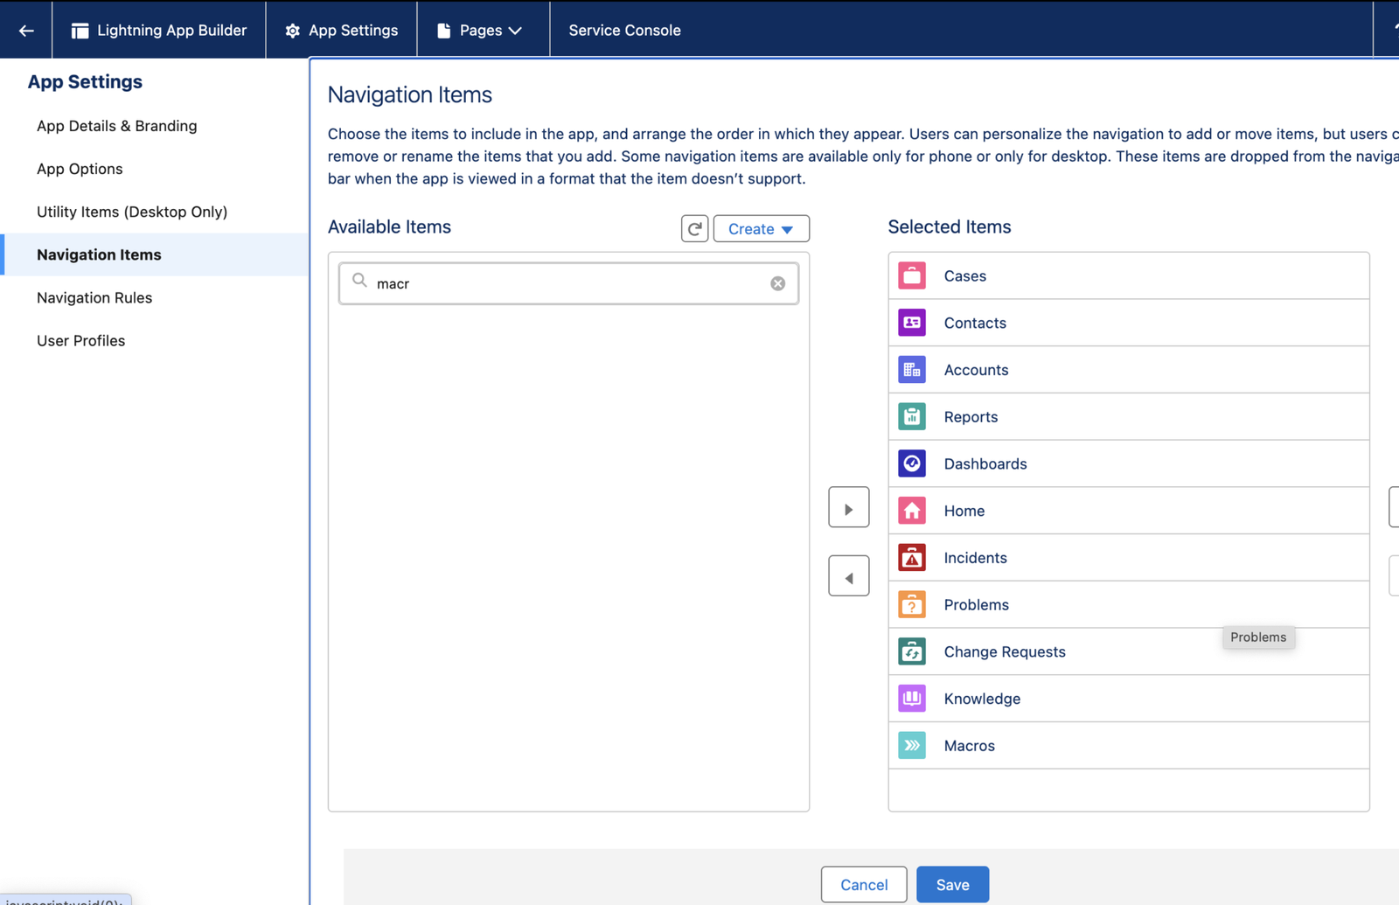Click the Home icon in Selected Items
1399x905 pixels.
click(911, 511)
